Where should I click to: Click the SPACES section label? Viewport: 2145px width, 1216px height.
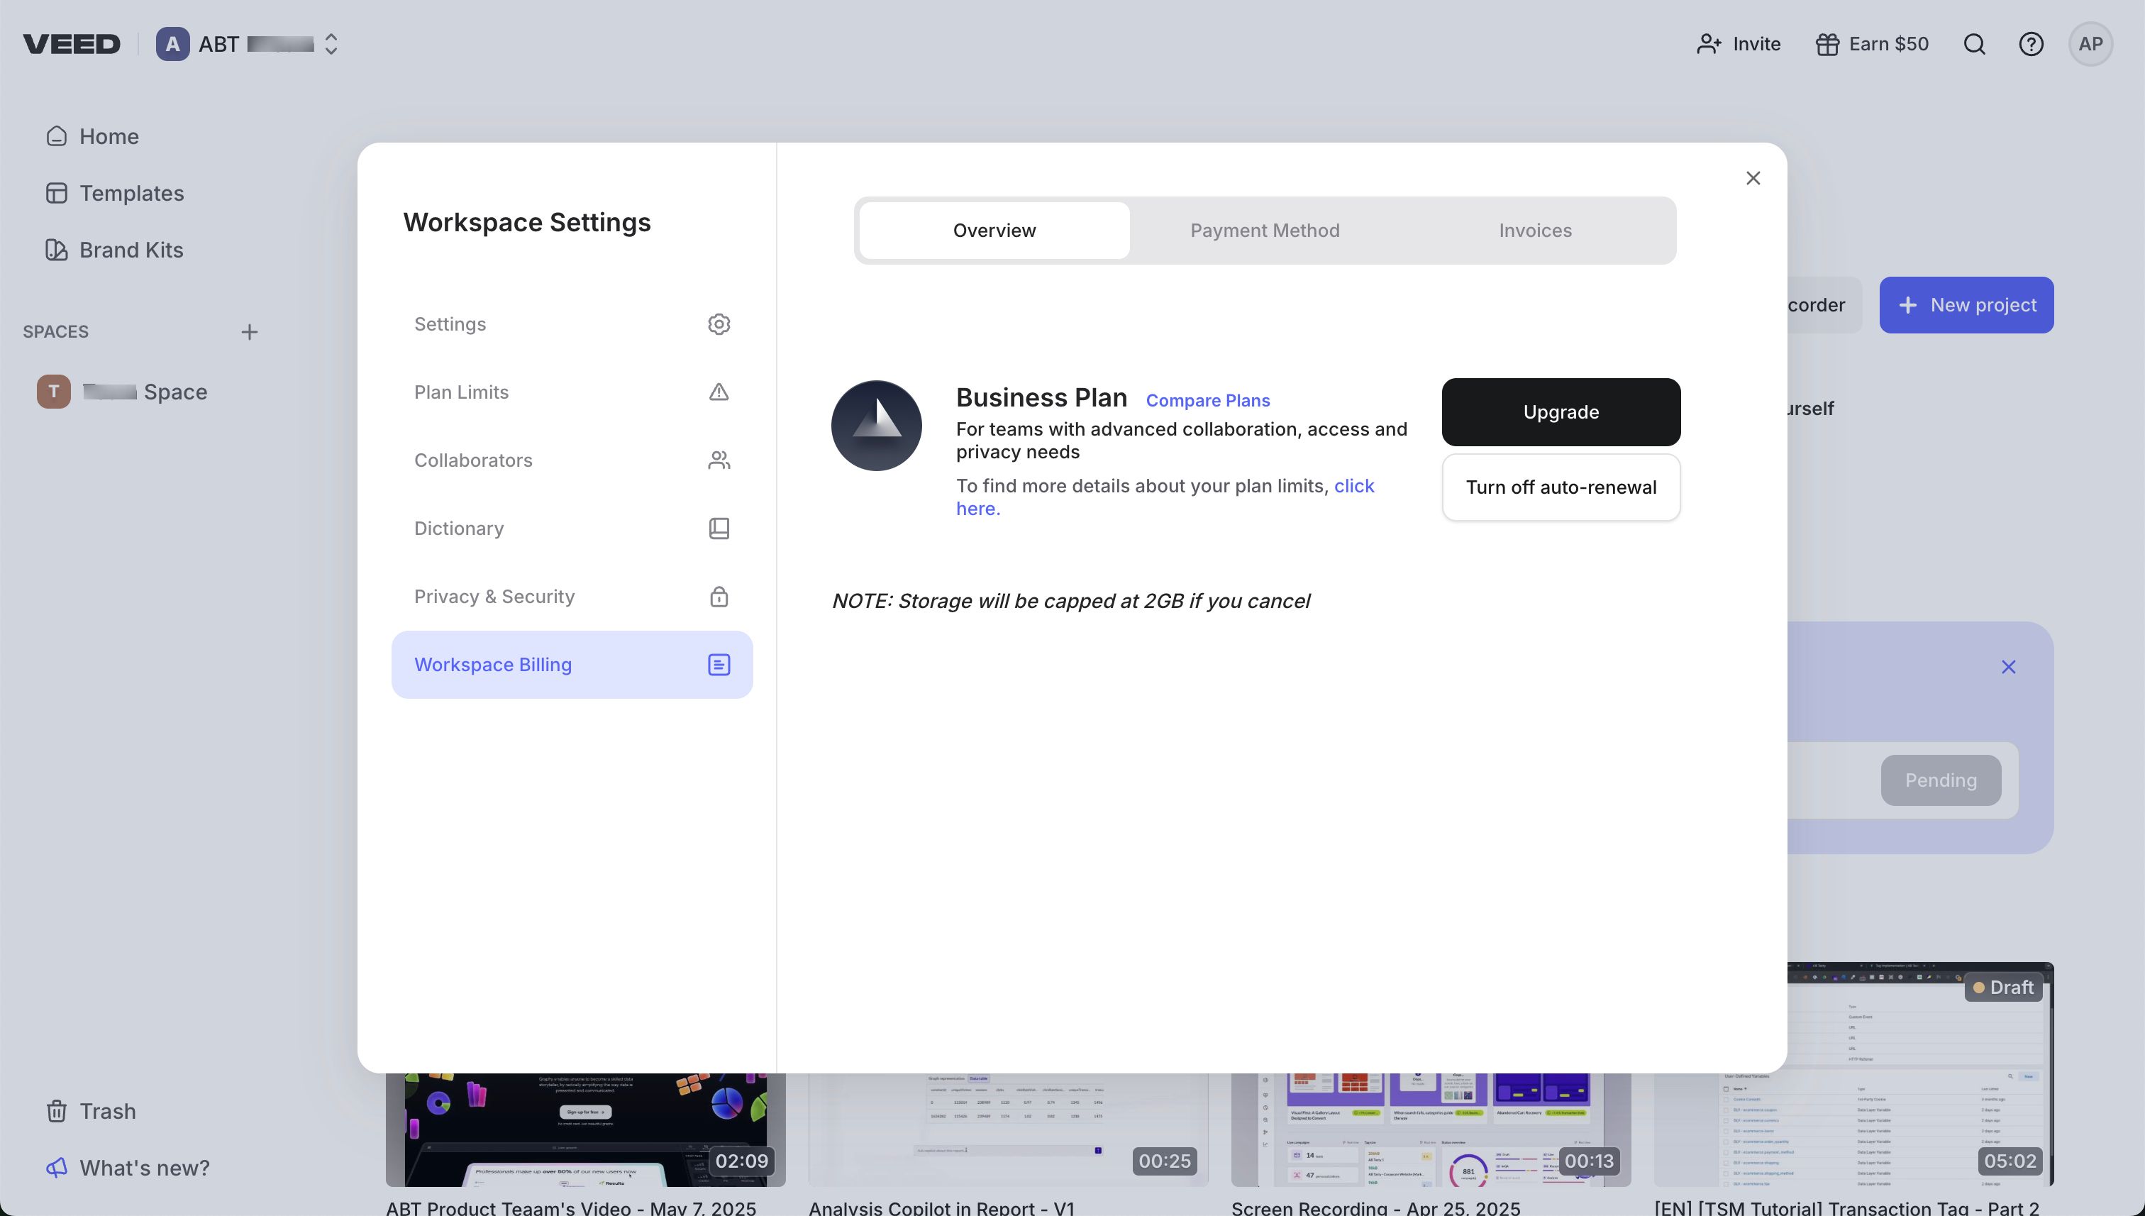[x=55, y=333]
